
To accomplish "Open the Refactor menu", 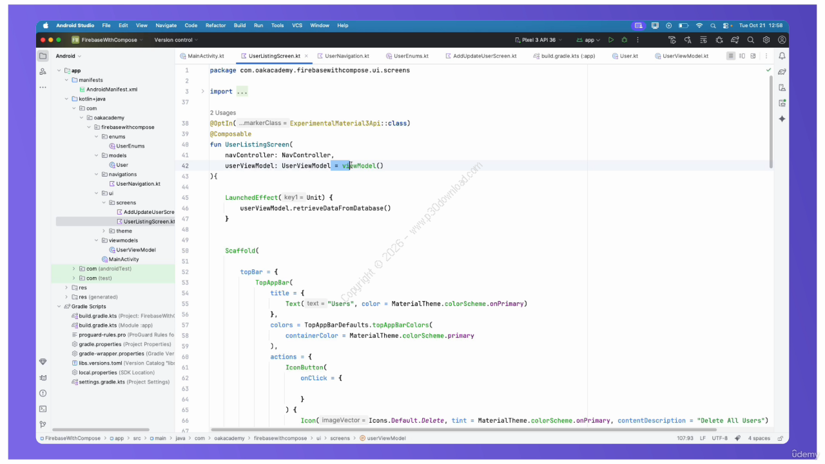I will [215, 26].
